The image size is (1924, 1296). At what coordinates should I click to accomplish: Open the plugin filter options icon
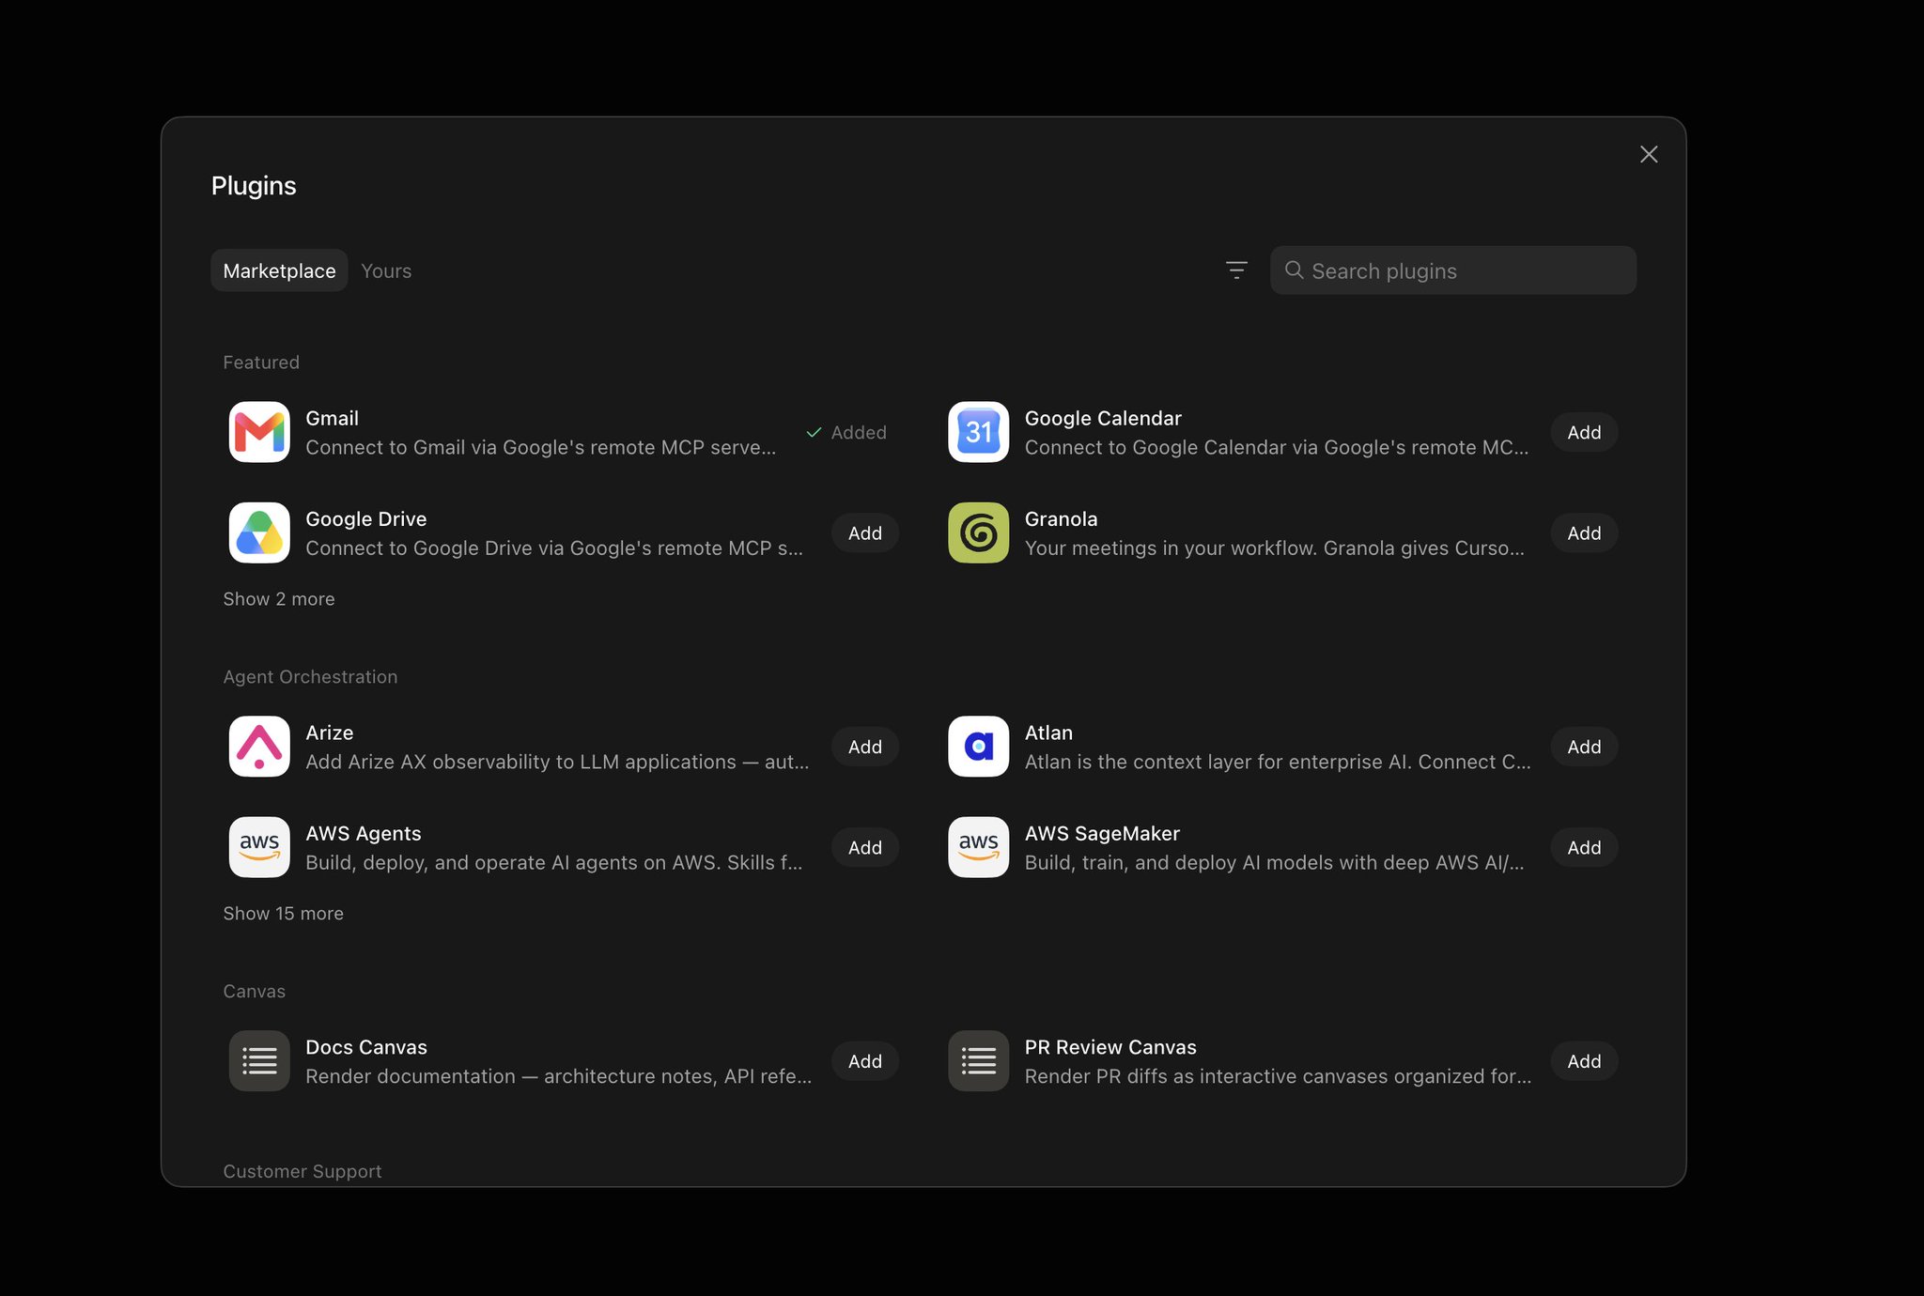1236,270
